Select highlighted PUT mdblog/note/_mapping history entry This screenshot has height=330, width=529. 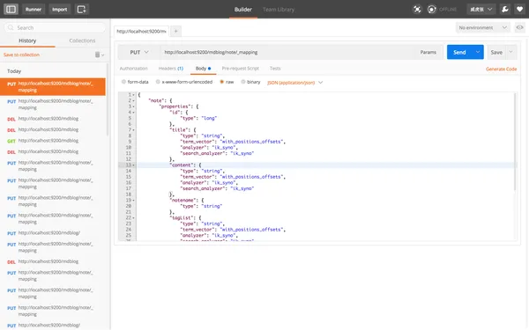pyautogui.click(x=53, y=86)
